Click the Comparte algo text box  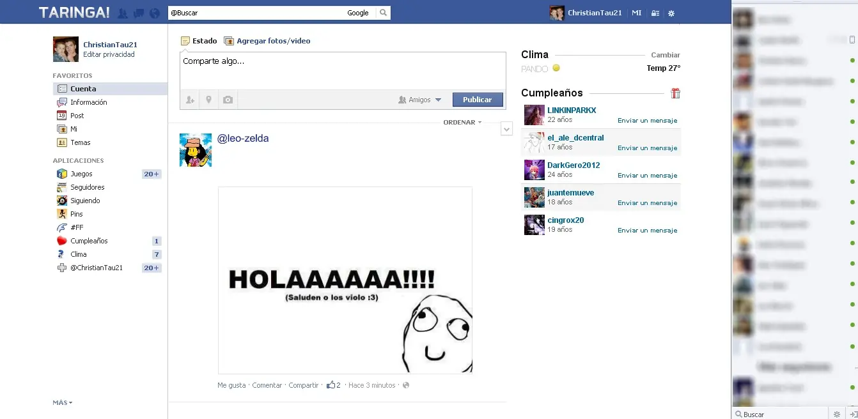point(343,71)
